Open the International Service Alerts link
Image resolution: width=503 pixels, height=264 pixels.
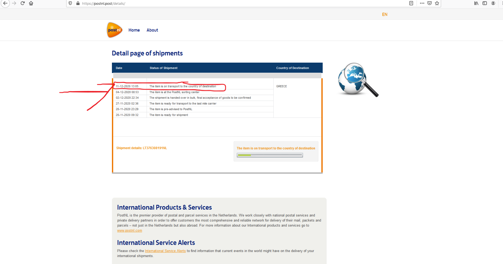pos(165,251)
